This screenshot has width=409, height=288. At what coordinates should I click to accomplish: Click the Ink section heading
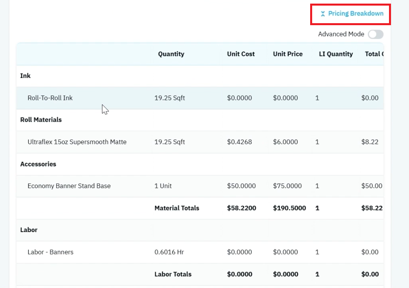(25, 76)
